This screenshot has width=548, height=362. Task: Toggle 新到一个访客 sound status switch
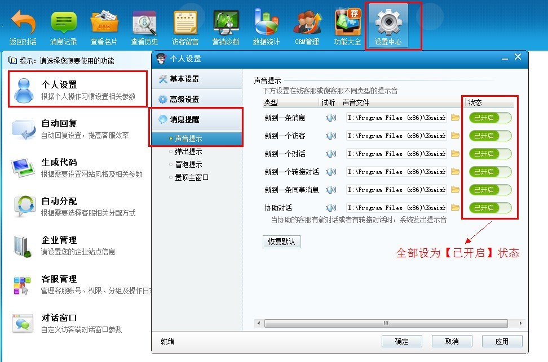coord(490,136)
